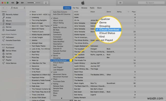166x101 pixels.
Task: Open the Purchased playlist
Action: click(x=10, y=47)
